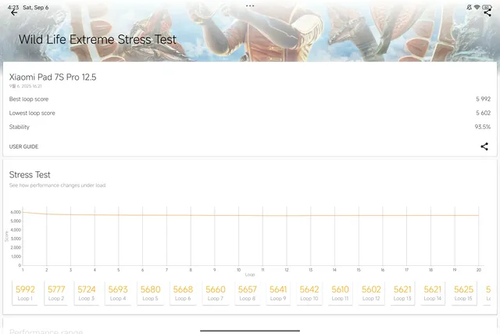500x334 pixels.
Task: Tap the Stability 93.5% row
Action: [x=250, y=126]
